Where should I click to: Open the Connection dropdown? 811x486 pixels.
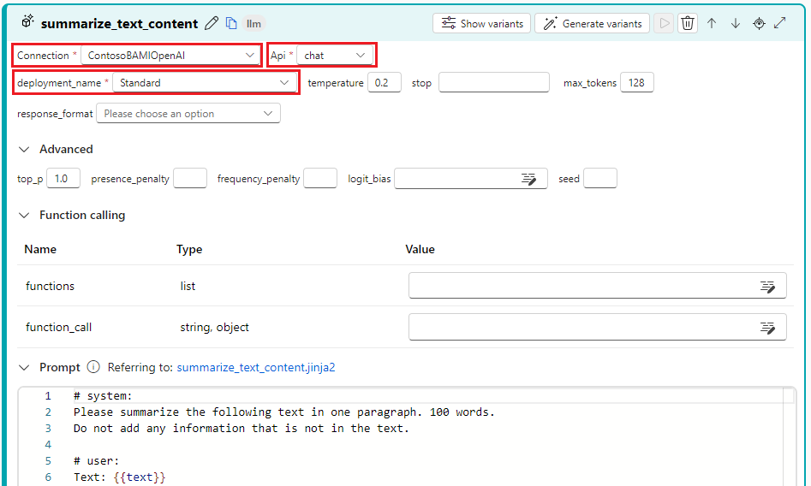[171, 56]
